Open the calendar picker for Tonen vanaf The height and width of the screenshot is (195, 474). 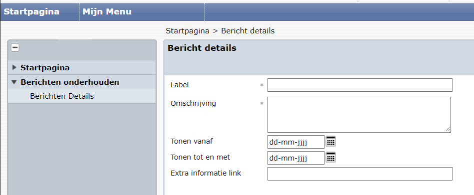(330, 141)
